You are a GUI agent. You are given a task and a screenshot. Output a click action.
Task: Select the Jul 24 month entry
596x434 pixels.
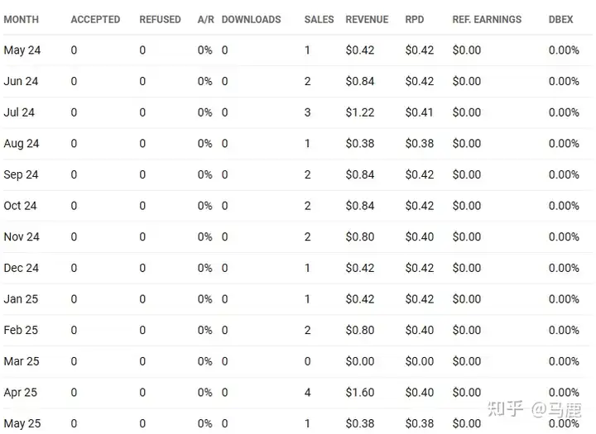coord(19,112)
